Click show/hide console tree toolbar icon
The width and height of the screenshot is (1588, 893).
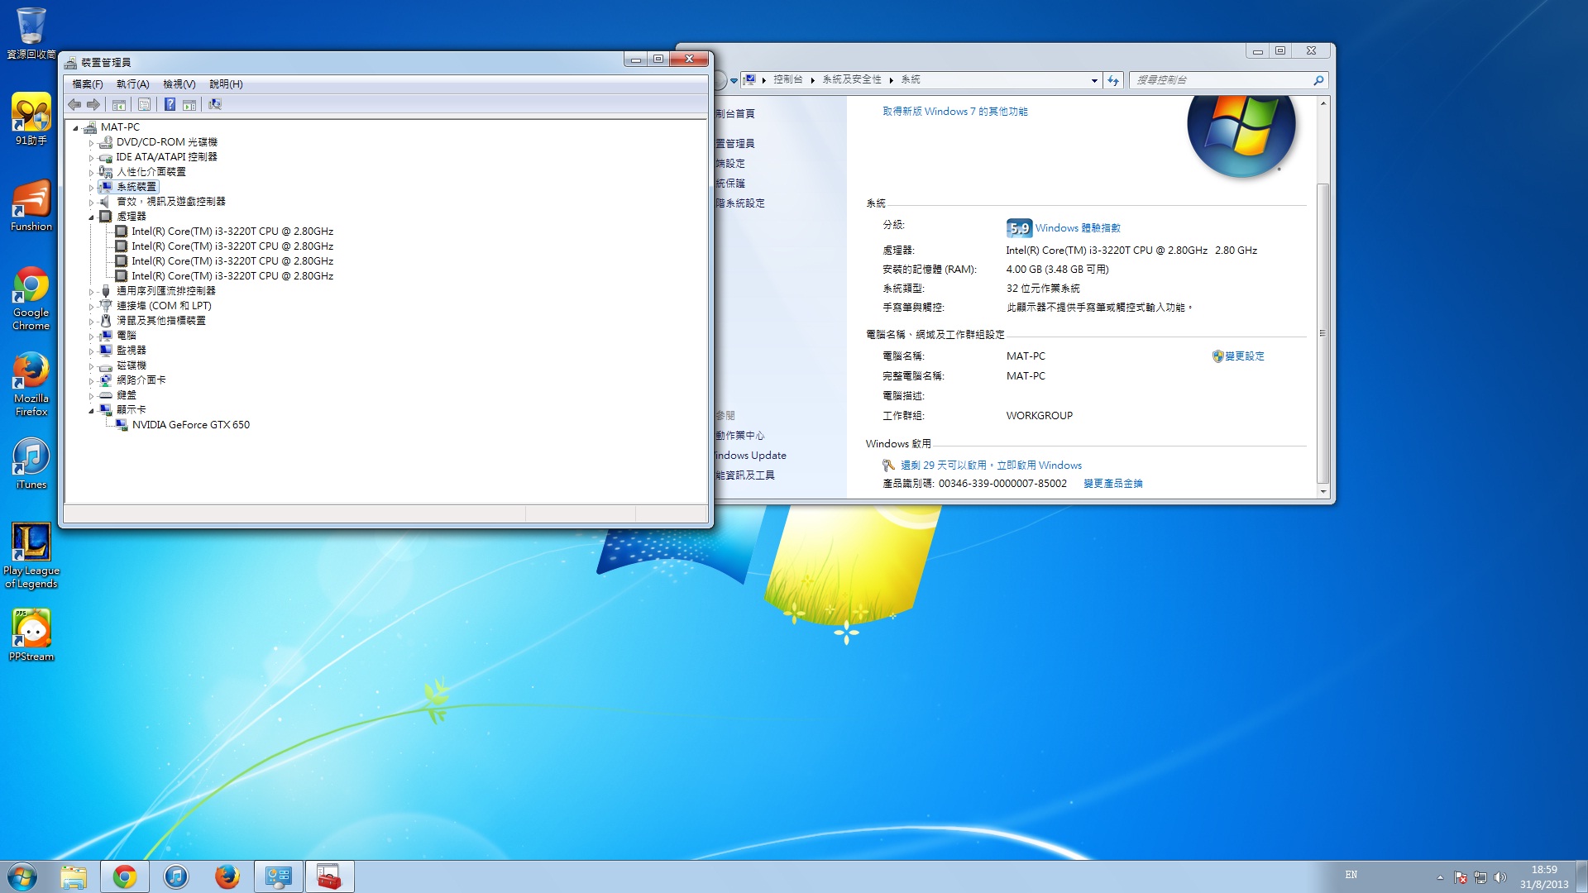click(119, 104)
